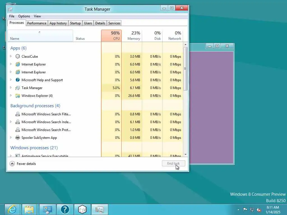Click the Spooler SubSystem App printer icon
Screen dimensions: 287x215
coord(18,138)
